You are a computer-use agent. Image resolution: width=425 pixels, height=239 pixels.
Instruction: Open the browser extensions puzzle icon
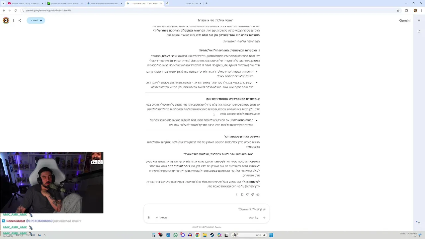[x=407, y=11]
